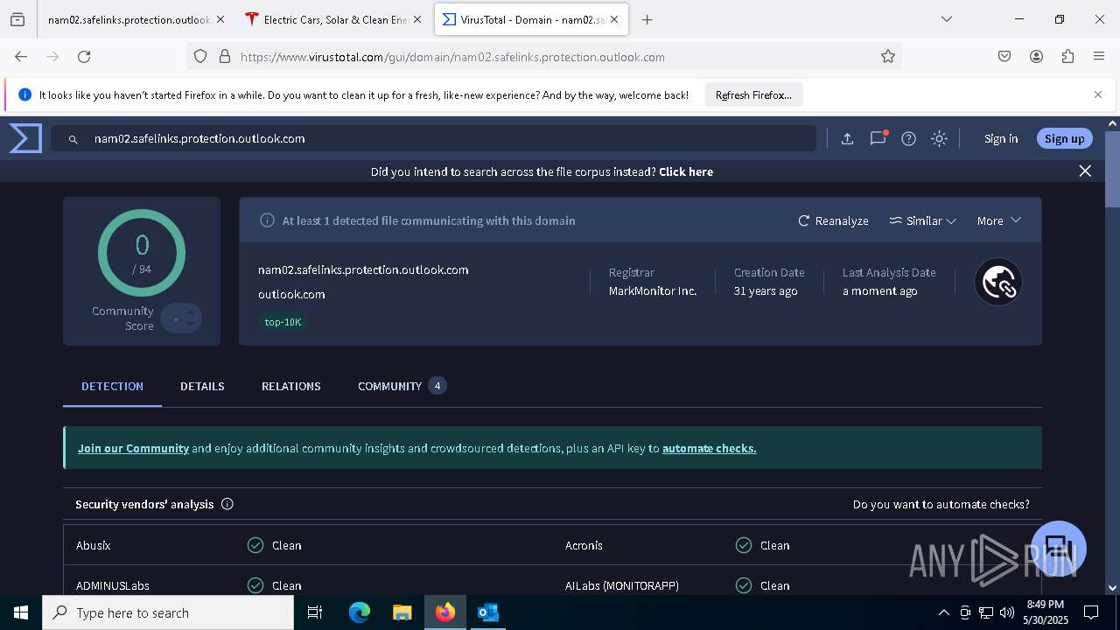Click the taskbar 'Type here to search' box
This screenshot has height=630, width=1120.
pos(168,612)
